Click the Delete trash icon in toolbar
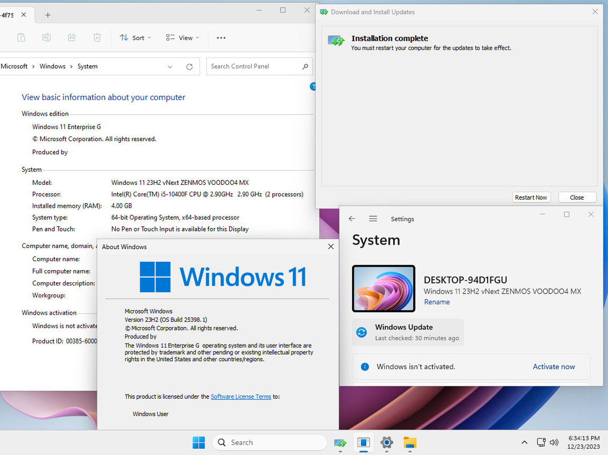The width and height of the screenshot is (608, 455). [97, 38]
